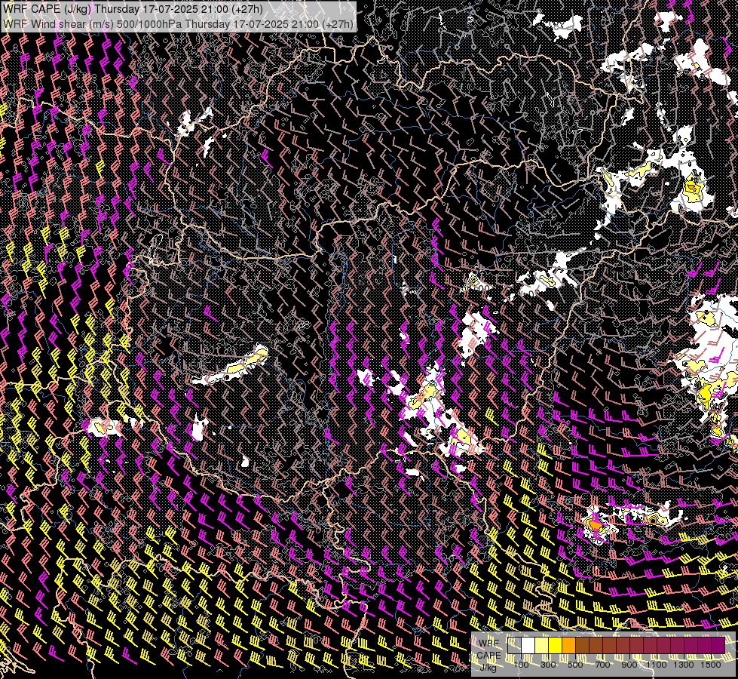This screenshot has width=738, height=679.
Task: Click the 300 legend value
Action: (548, 665)
